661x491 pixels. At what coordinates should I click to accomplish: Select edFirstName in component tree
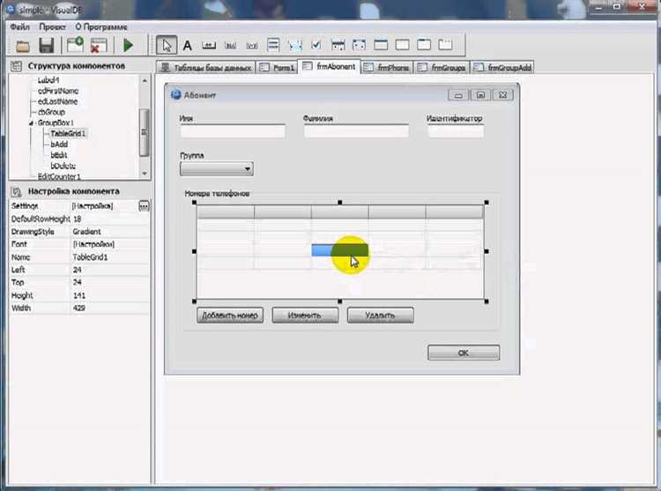point(58,91)
